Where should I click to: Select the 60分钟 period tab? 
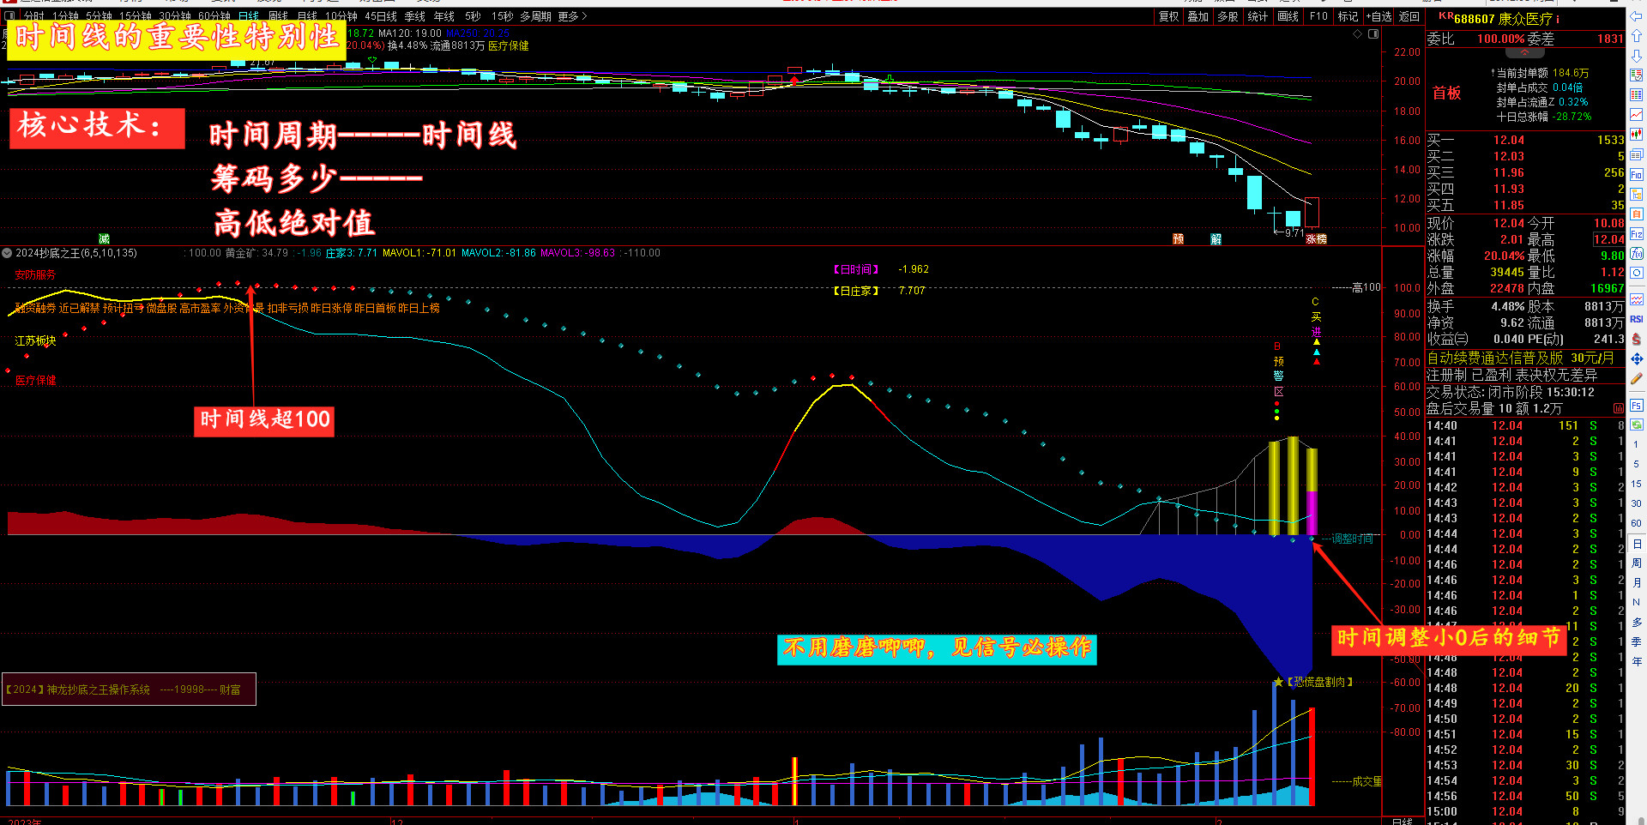click(x=214, y=16)
